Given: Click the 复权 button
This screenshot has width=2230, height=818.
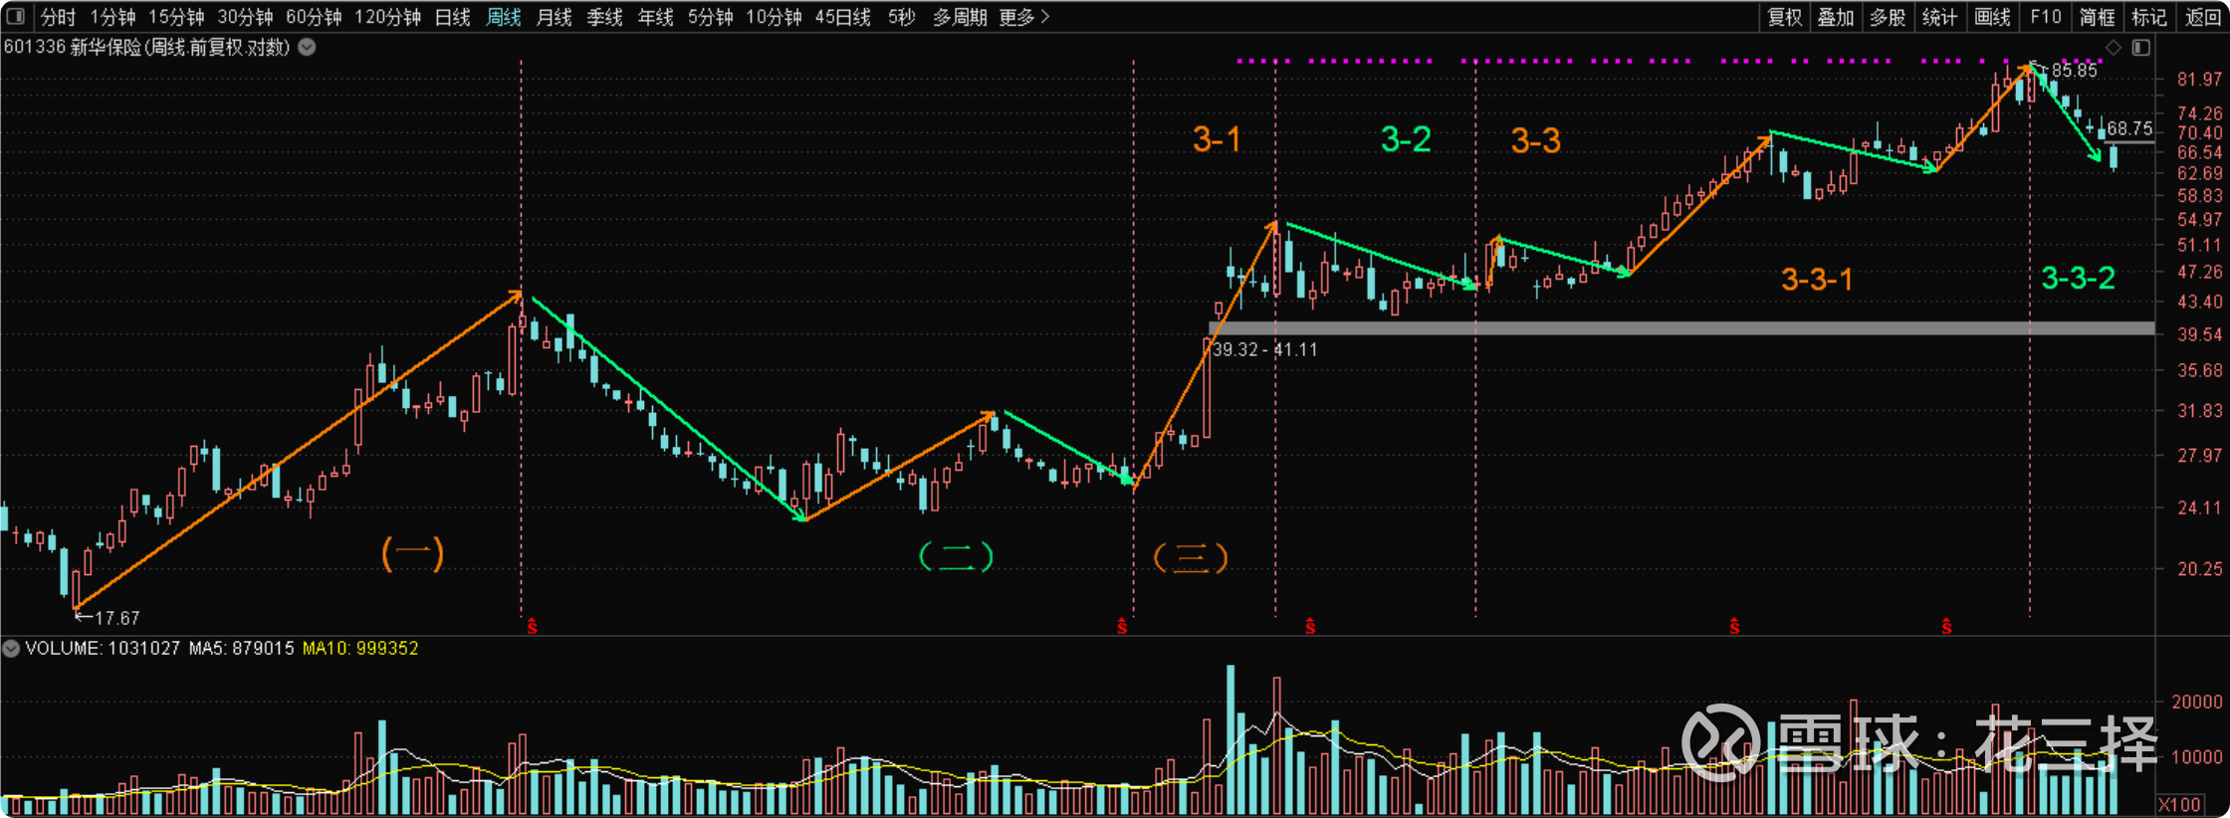Looking at the screenshot, I should coord(1785,17).
